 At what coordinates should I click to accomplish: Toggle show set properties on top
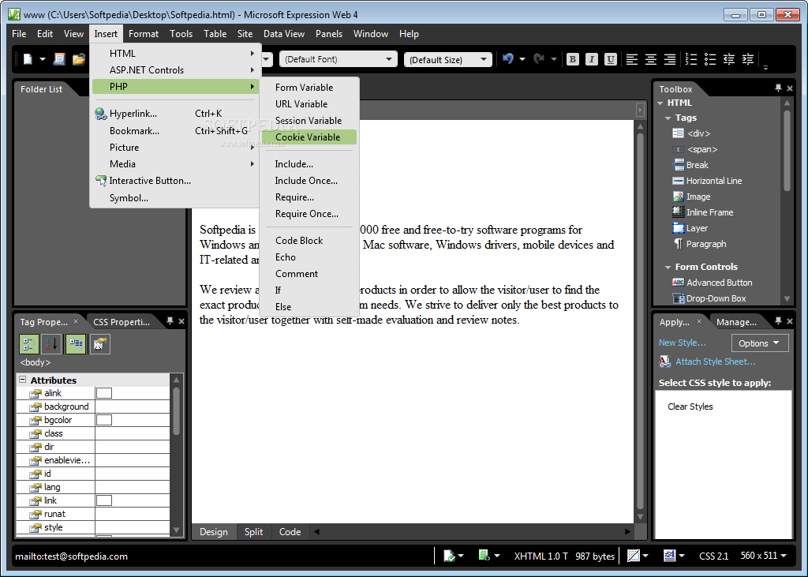pos(76,344)
